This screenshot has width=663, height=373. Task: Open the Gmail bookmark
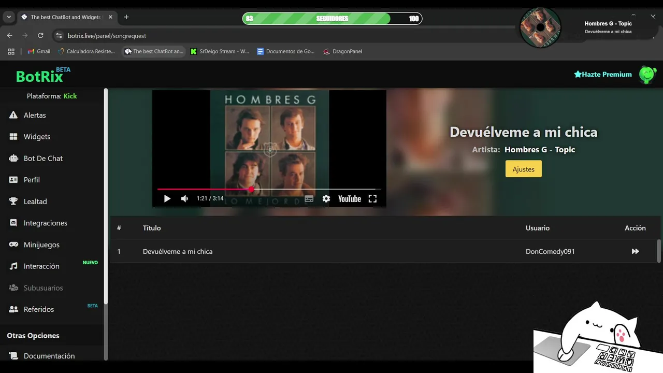pyautogui.click(x=39, y=51)
